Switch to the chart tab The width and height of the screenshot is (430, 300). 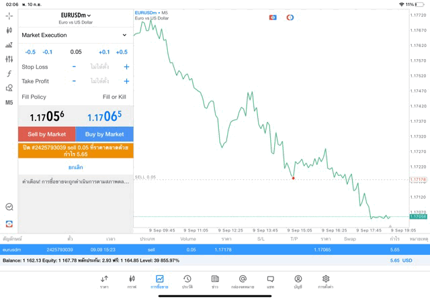pyautogui.click(x=132, y=281)
